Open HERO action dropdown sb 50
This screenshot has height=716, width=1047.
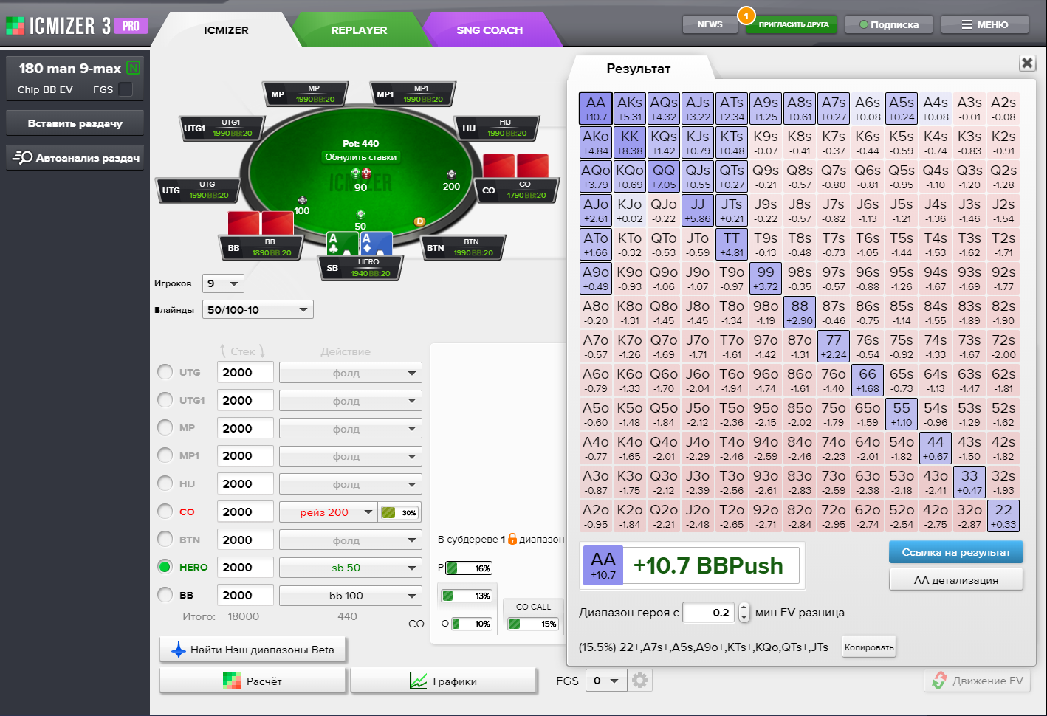click(x=351, y=568)
